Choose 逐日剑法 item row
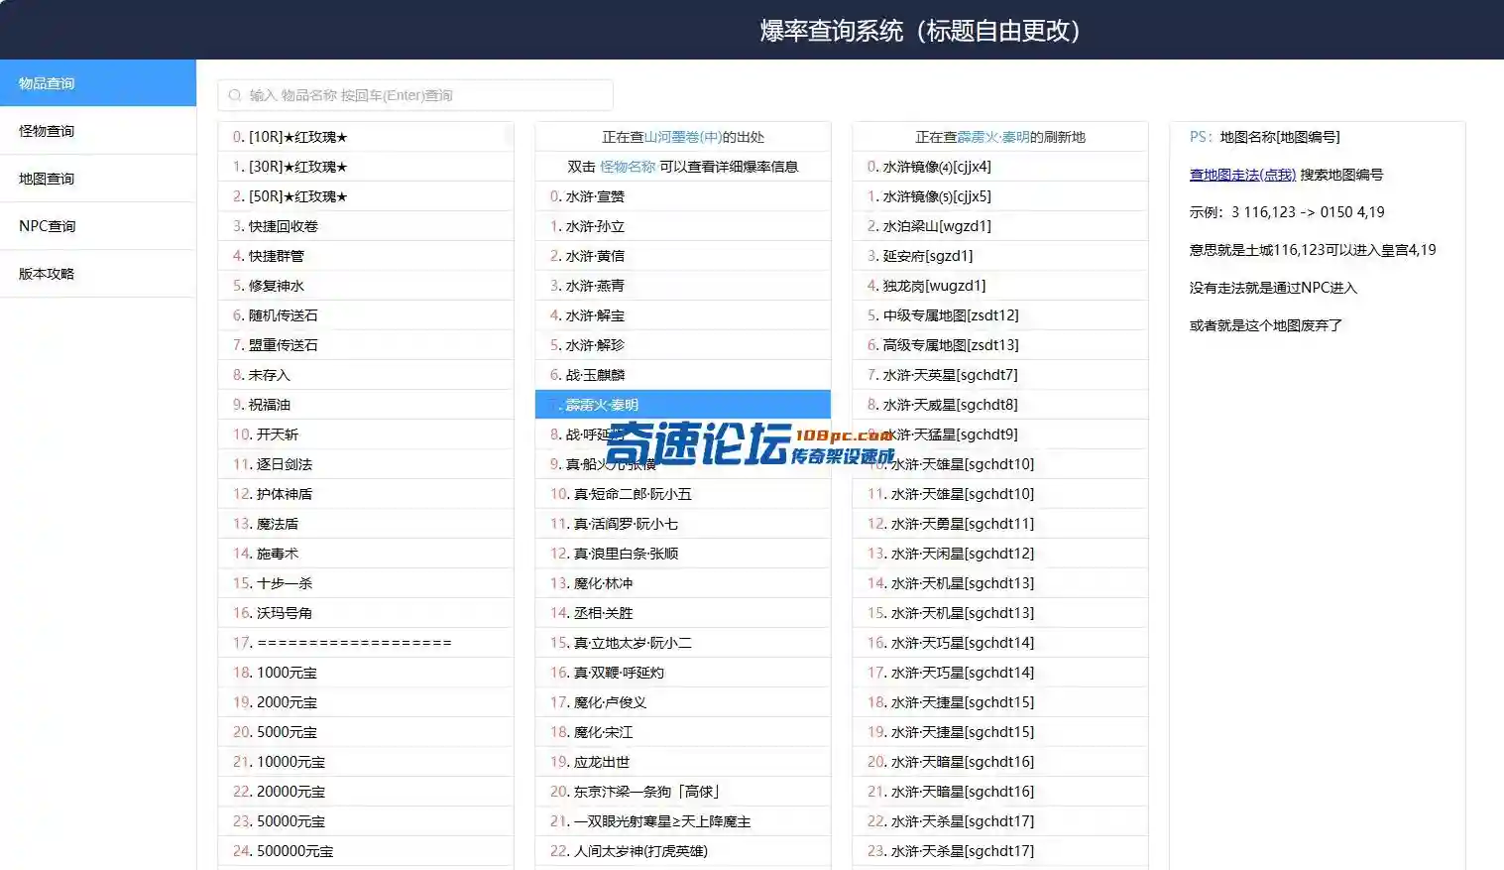This screenshot has width=1504, height=870. tap(366, 464)
